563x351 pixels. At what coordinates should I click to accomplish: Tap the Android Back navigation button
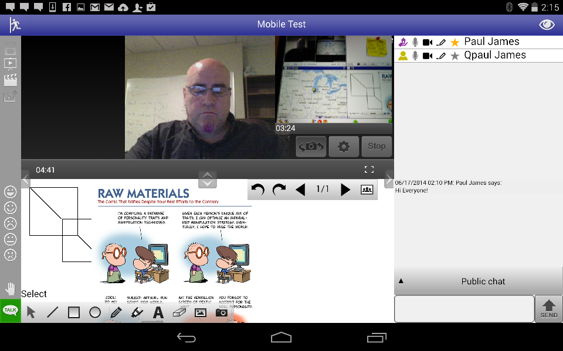[x=186, y=338]
